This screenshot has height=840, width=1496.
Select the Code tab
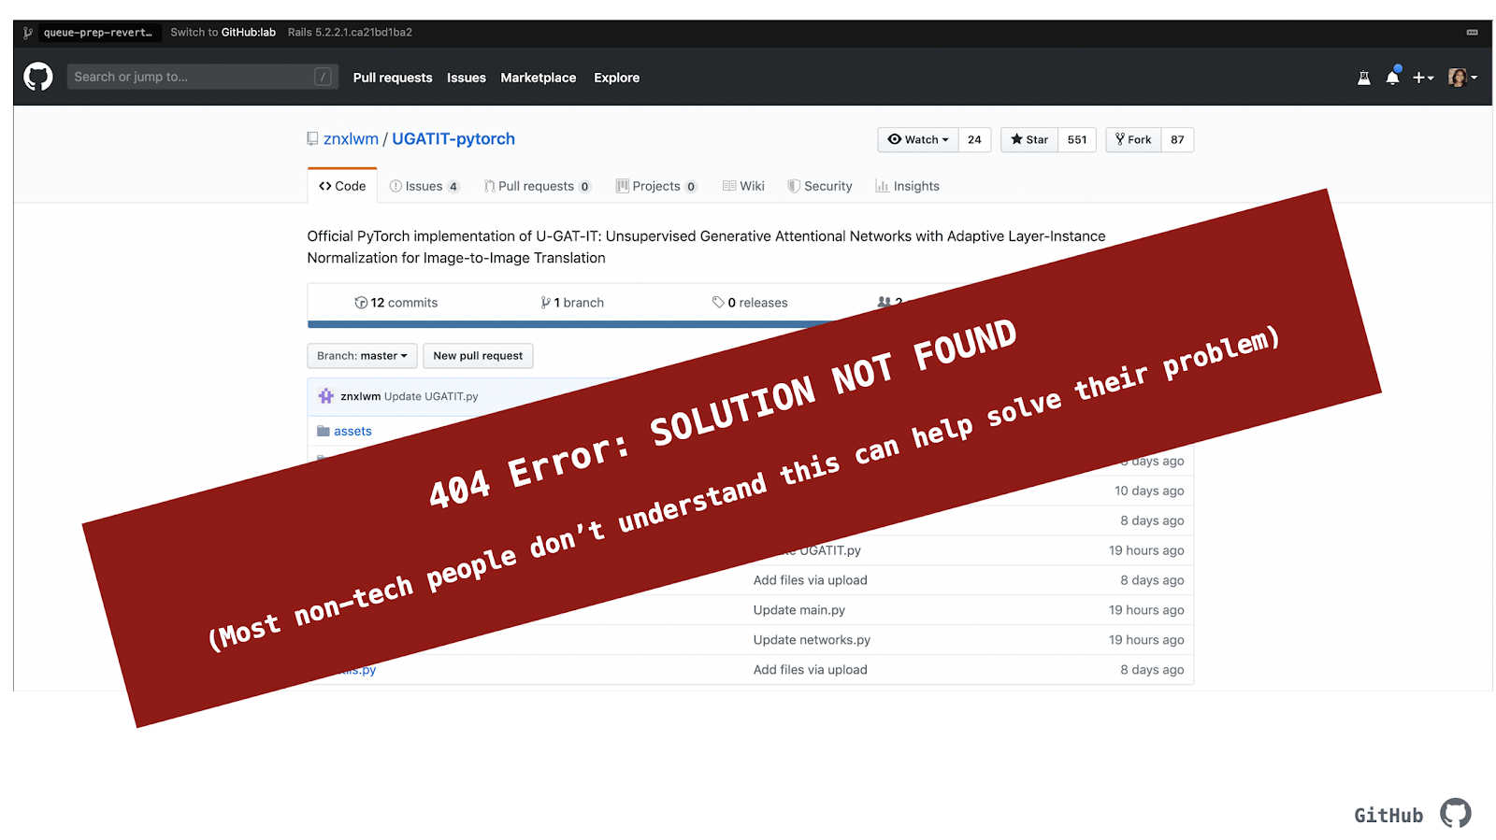342,186
